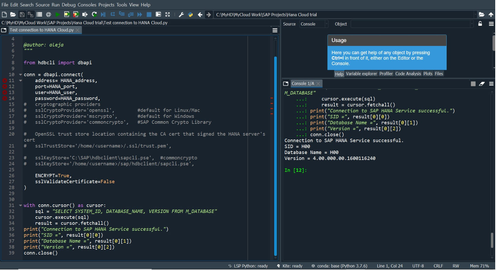Go back to the previous cursor position
The width and height of the screenshot is (497, 271).
200,15
